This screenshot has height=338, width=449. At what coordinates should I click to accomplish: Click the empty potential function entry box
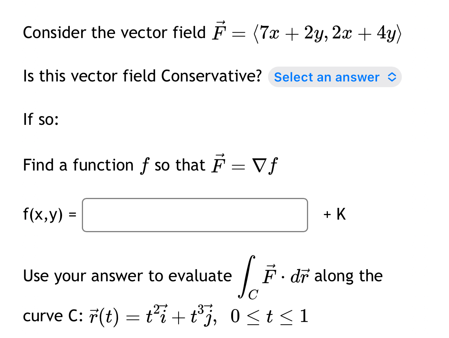(194, 215)
